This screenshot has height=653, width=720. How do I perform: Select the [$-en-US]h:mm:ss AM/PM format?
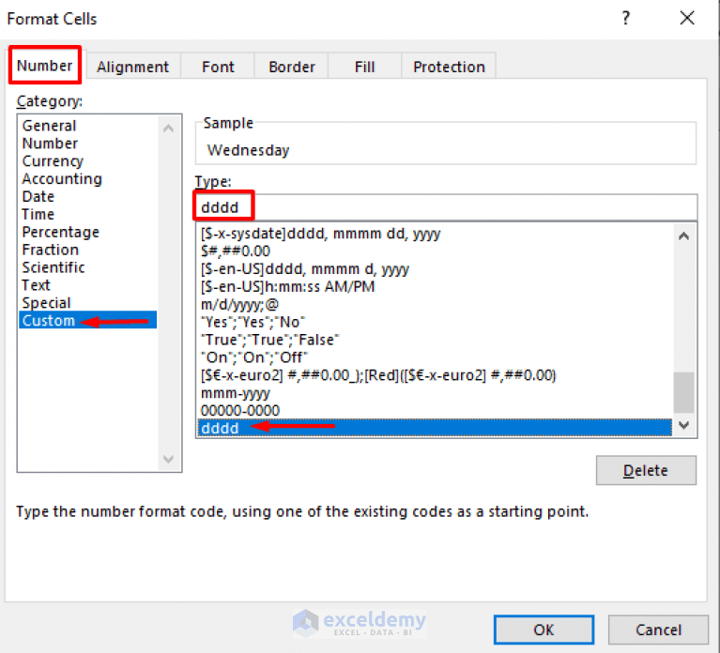[436, 287]
